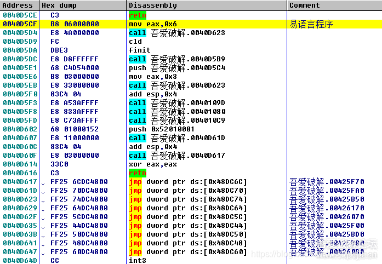Select address 0040D5CE in the Address column
The image size is (382, 264).
click(x=20, y=15)
